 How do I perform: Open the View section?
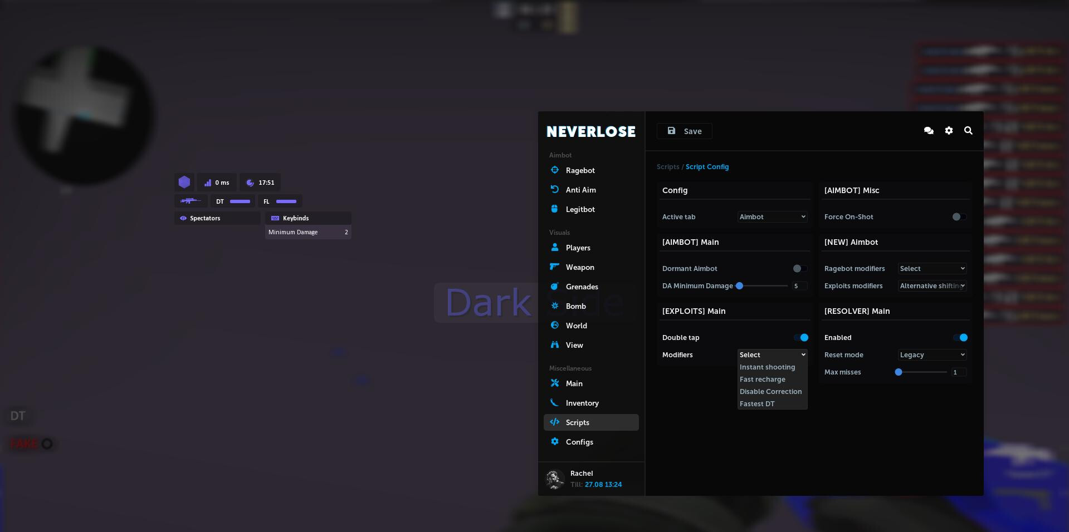(x=591, y=345)
